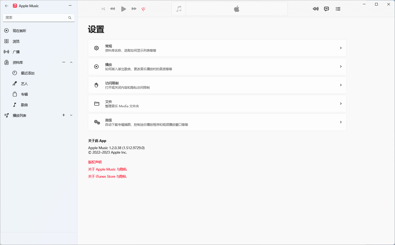Click the back arrow button
The height and width of the screenshot is (245, 395).
pyautogui.click(x=7, y=6)
